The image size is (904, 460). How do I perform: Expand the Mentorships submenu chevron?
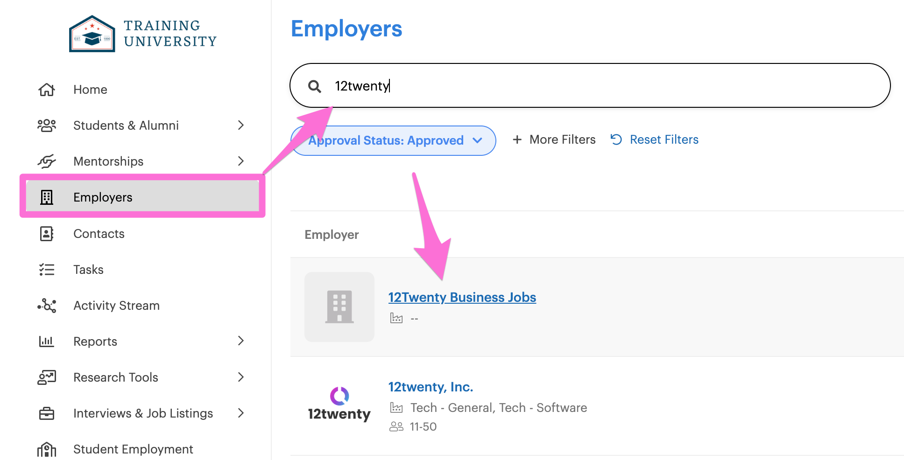tap(241, 161)
